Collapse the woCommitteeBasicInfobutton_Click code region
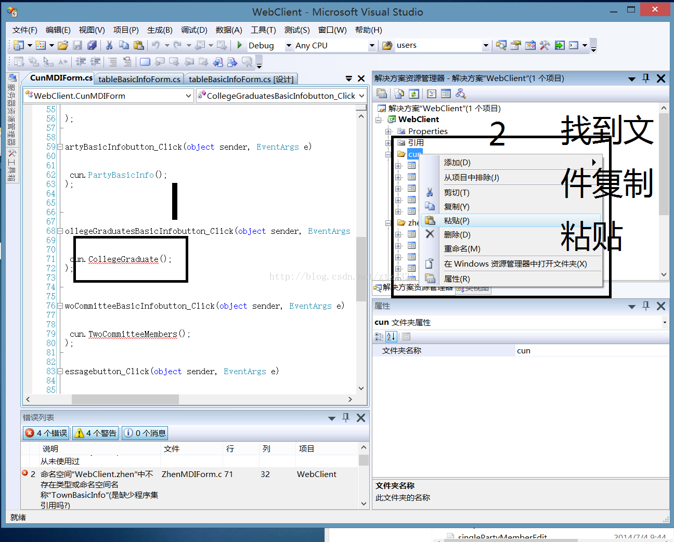674x542 pixels. pyautogui.click(x=60, y=306)
